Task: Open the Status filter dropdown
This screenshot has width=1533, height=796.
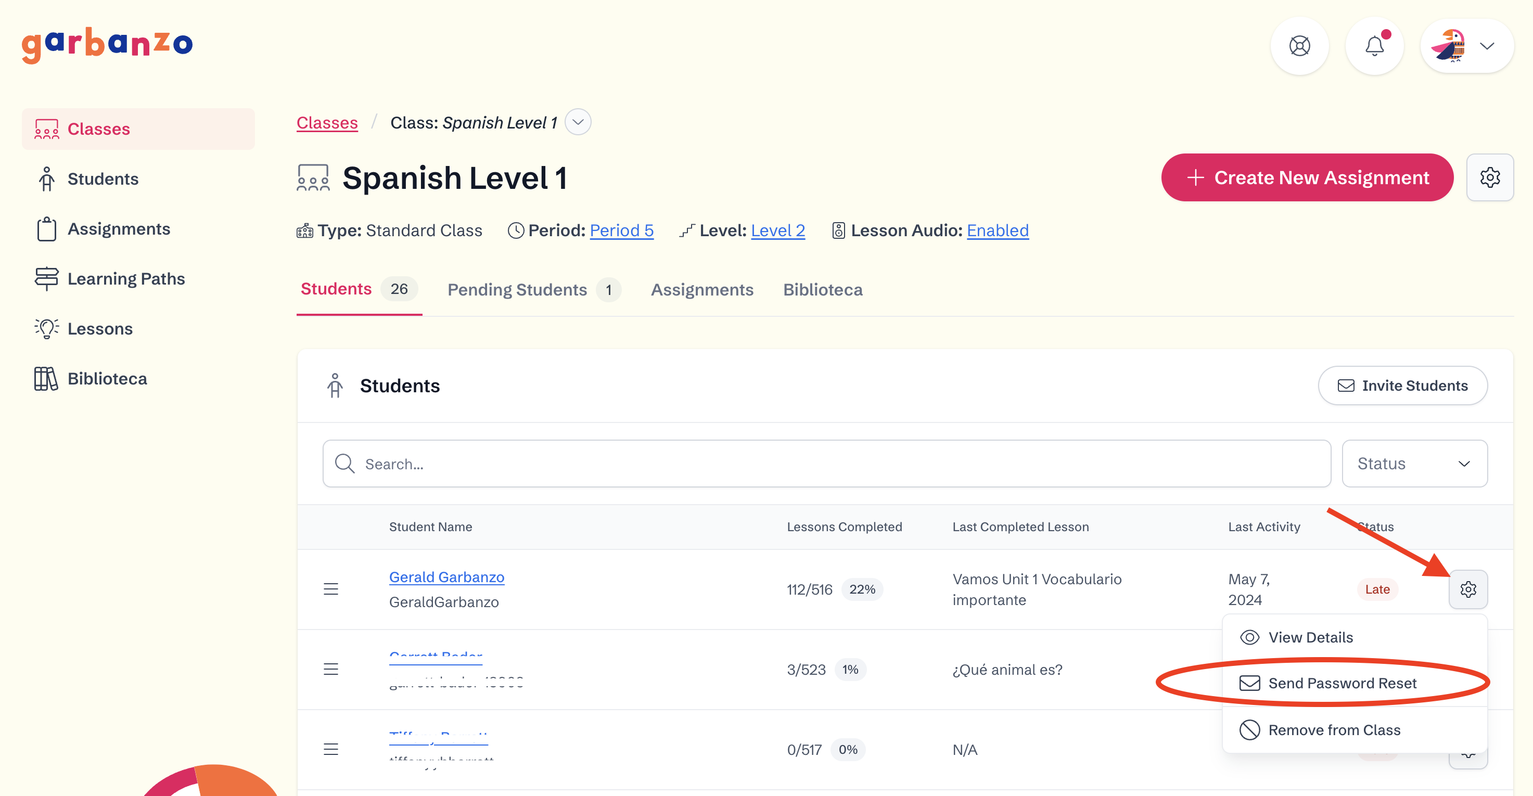Action: coord(1414,464)
